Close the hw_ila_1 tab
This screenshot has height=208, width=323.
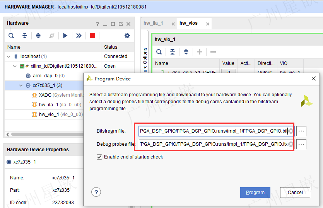tap(173, 24)
